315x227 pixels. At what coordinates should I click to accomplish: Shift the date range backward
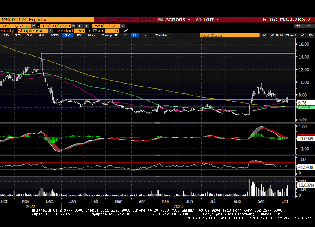click(x=80, y=26)
